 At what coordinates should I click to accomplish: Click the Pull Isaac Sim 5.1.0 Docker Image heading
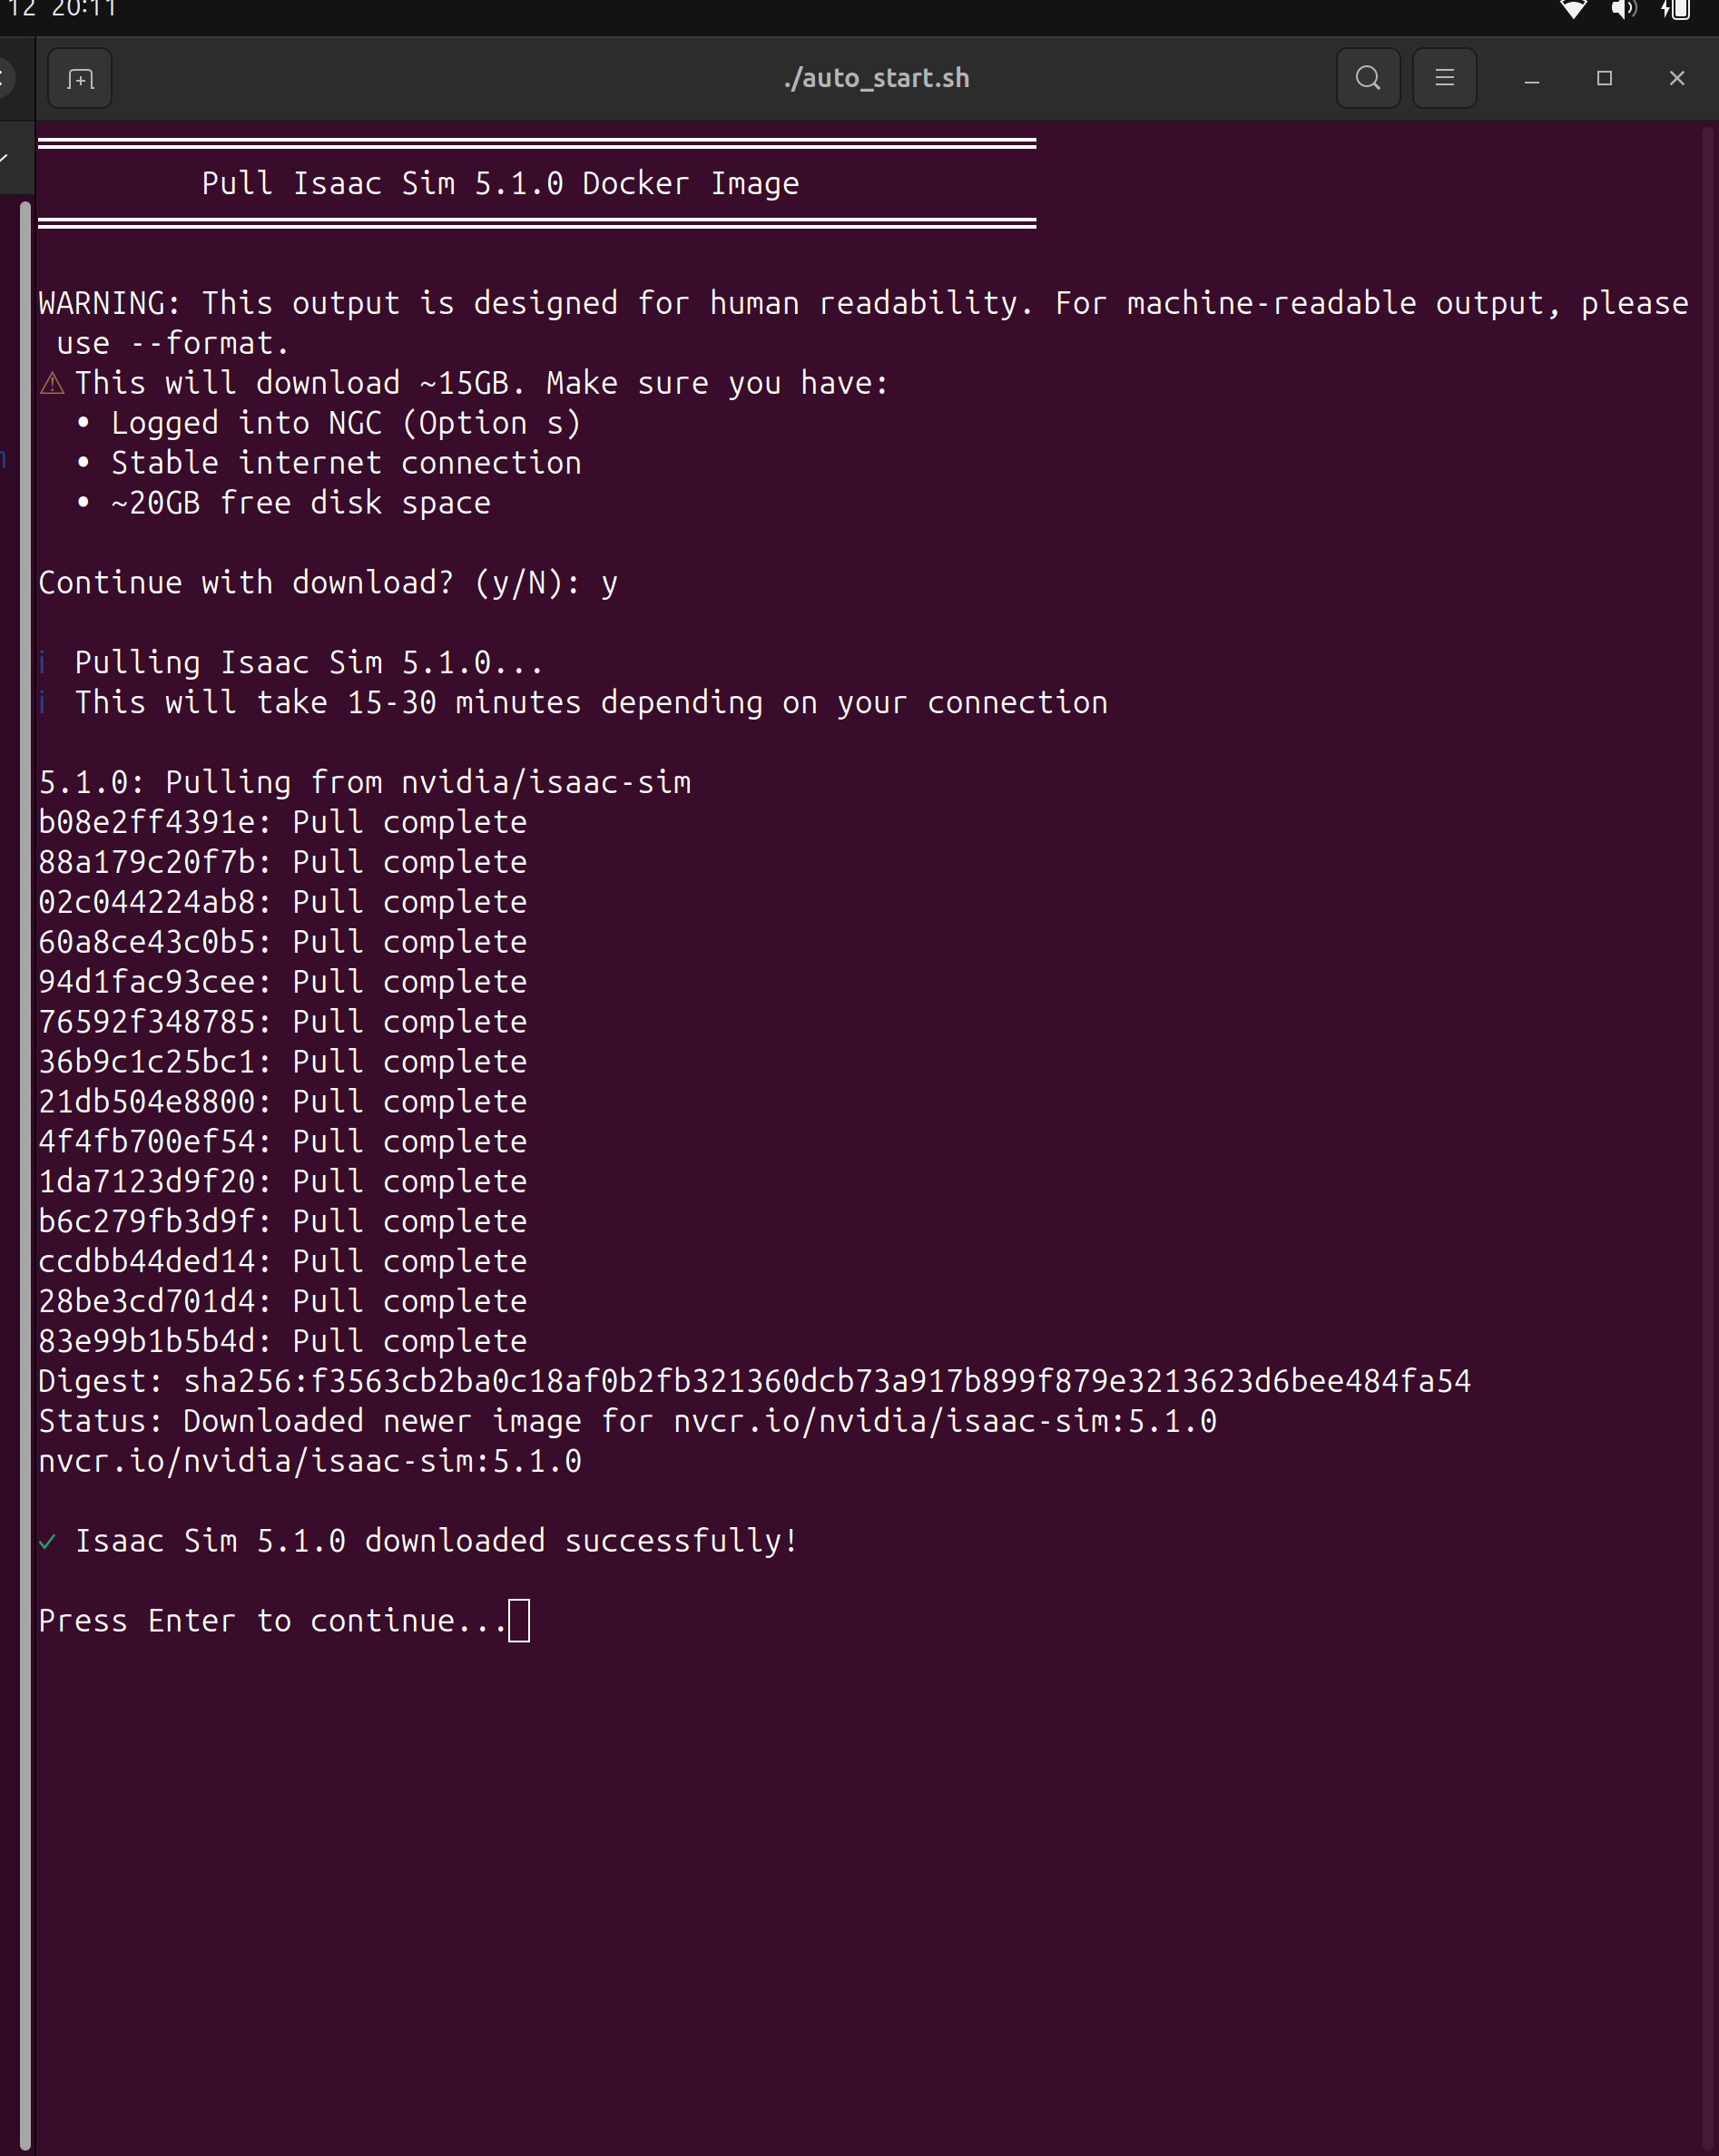[x=500, y=184]
